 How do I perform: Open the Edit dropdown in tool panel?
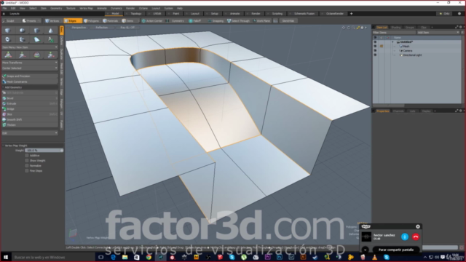(30, 132)
